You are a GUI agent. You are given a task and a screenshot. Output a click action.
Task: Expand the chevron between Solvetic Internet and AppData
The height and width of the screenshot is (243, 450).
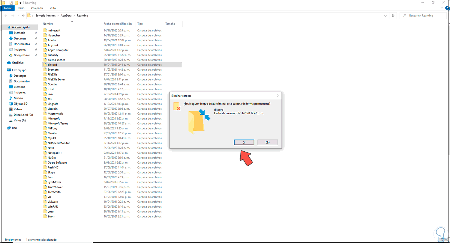point(58,16)
